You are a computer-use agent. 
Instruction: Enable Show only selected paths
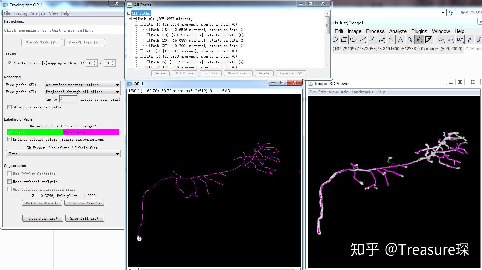tap(10, 107)
